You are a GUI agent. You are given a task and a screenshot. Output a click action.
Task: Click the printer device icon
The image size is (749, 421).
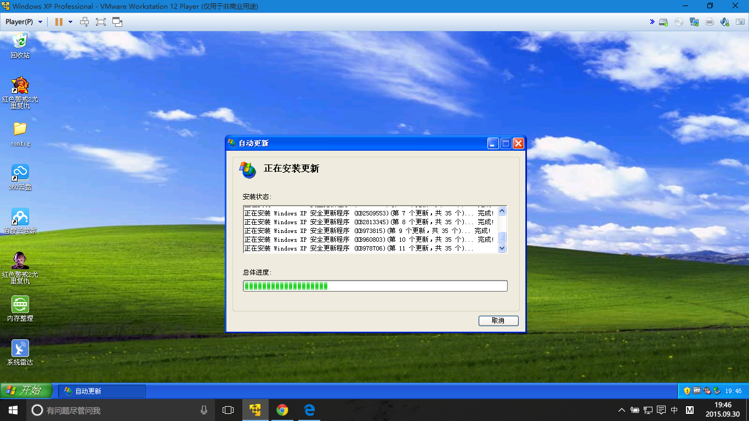pyautogui.click(x=710, y=22)
